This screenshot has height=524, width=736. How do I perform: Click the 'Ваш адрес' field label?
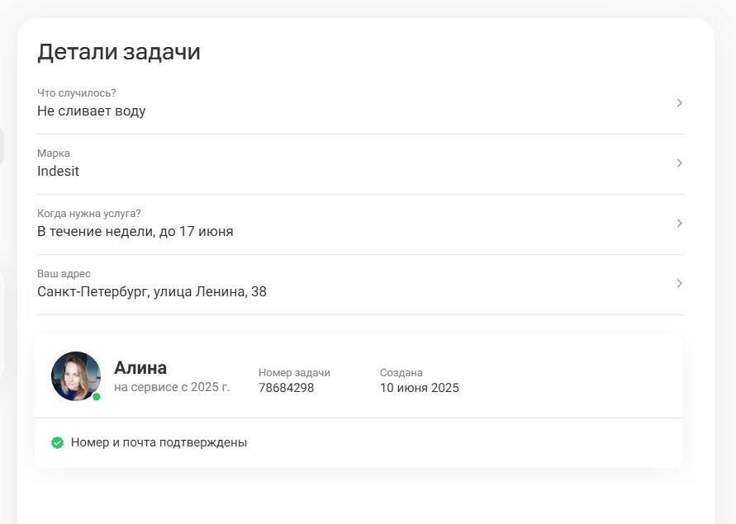(64, 274)
